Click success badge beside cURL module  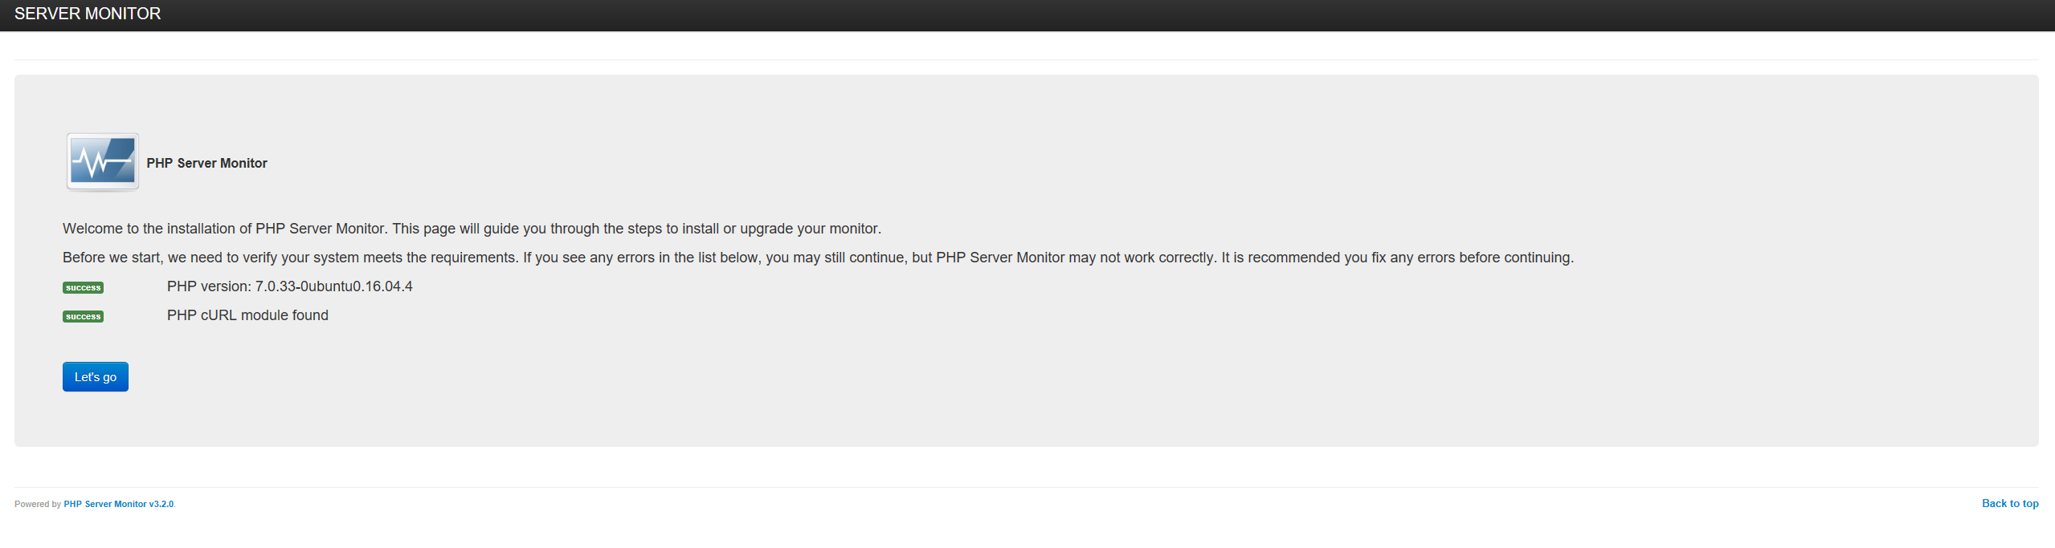(83, 316)
